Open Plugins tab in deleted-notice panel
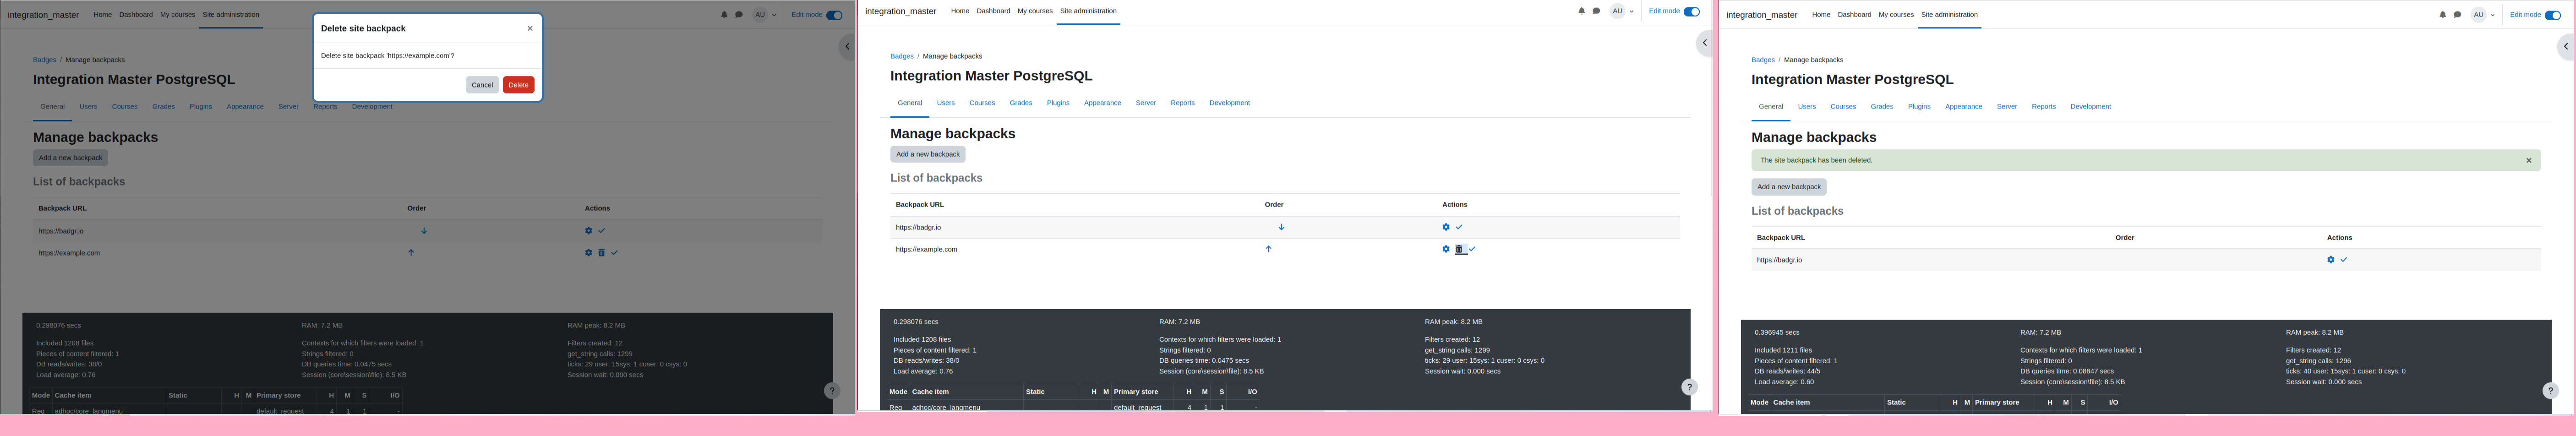The height and width of the screenshot is (436, 2576). pyautogui.click(x=1919, y=107)
